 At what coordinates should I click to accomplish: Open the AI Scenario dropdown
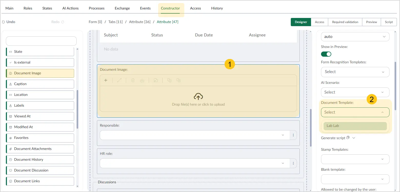click(355, 92)
